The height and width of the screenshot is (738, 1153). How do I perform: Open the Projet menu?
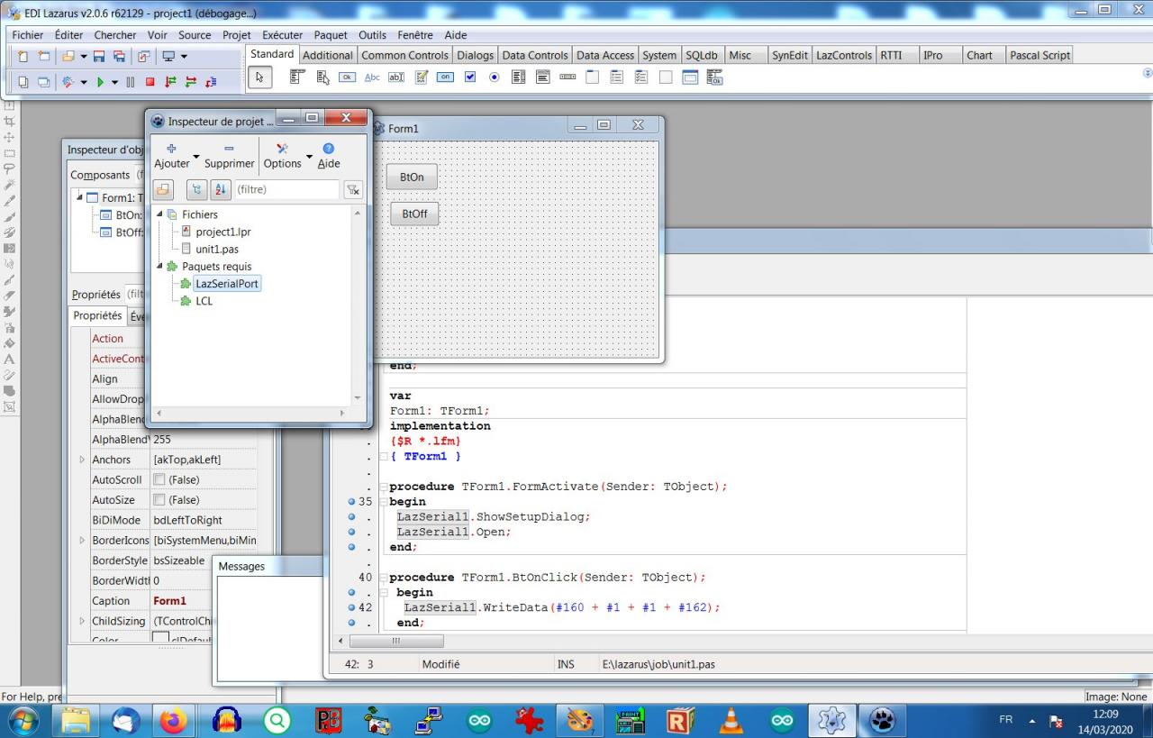coord(237,35)
